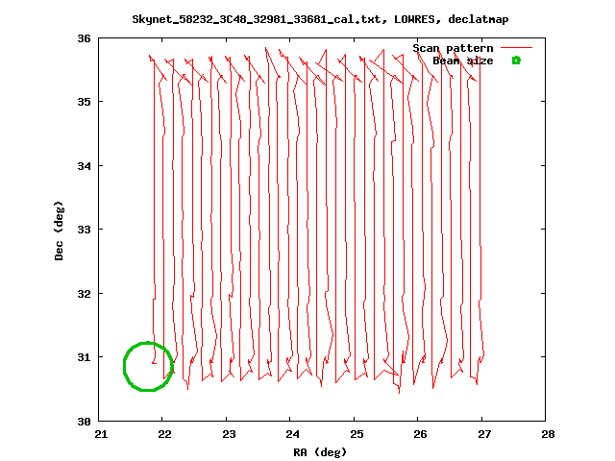This screenshot has width=615, height=461.
Task: Click the Dec axis tick label 34
Action: click(84, 166)
